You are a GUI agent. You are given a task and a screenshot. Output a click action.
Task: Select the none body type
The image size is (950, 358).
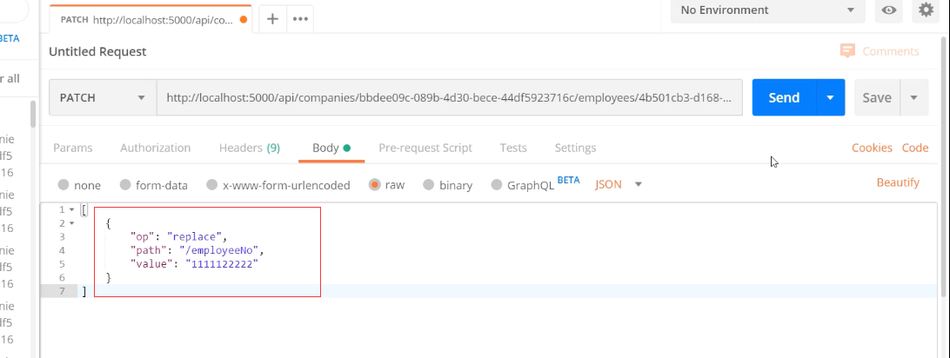[64, 185]
